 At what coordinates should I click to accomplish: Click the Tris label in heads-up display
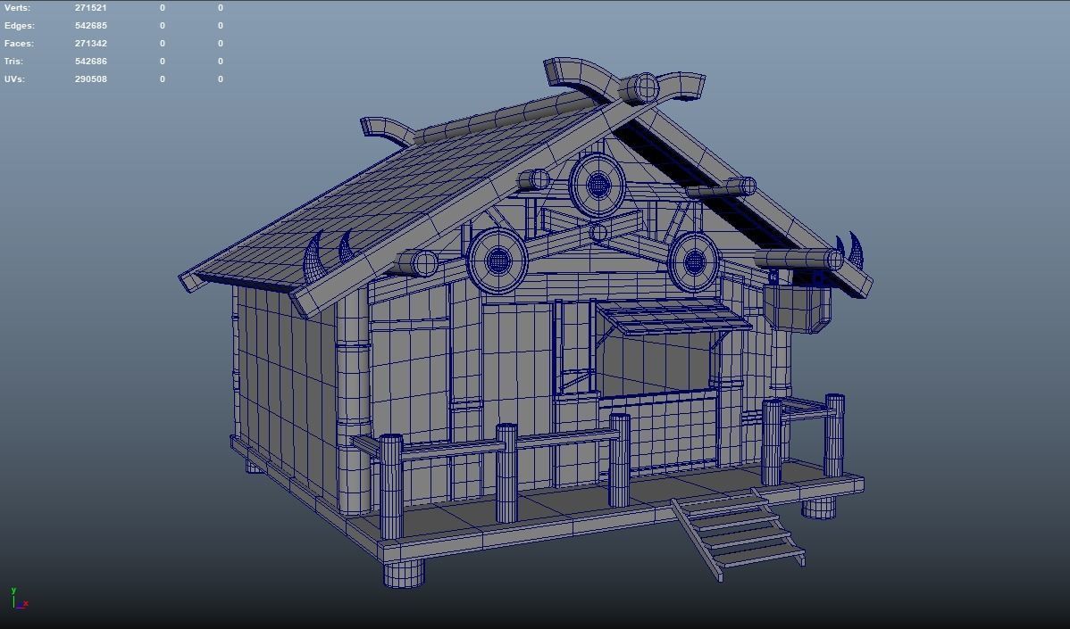point(13,61)
